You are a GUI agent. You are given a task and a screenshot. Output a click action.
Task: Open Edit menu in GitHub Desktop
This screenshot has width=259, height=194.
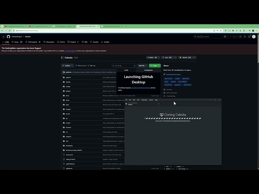coord(134,100)
